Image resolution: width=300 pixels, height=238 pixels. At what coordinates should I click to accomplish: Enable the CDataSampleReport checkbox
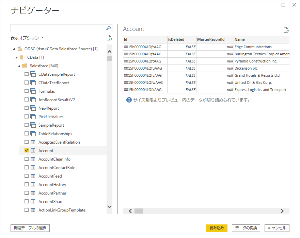27,74
